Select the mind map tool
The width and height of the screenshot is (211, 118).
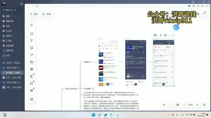point(32,83)
